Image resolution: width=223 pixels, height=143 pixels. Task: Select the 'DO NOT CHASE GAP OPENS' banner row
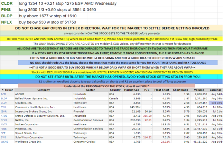pyautogui.click(x=111, y=28)
